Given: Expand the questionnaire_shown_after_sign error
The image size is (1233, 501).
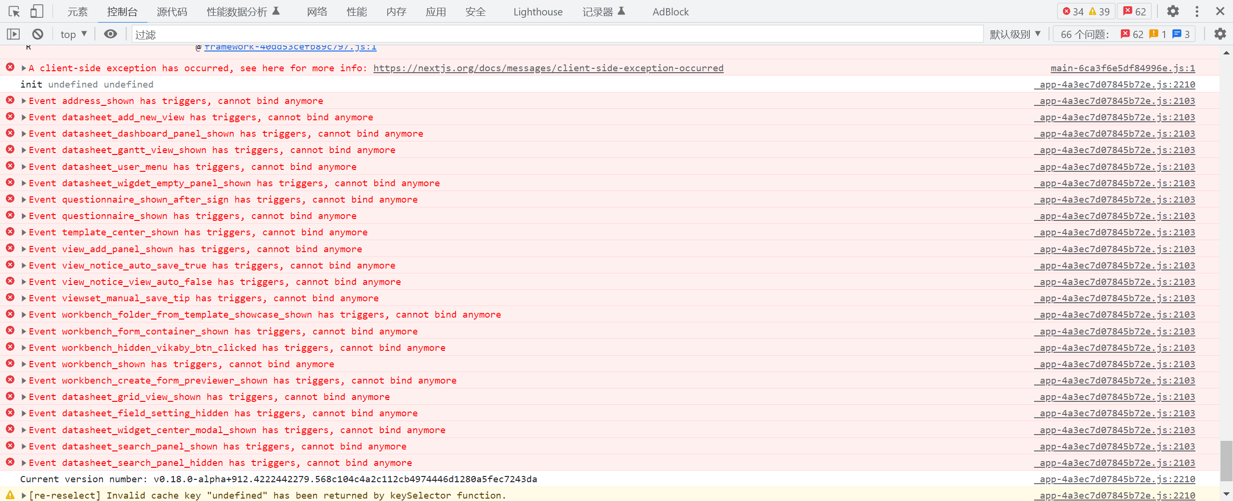Looking at the screenshot, I should pos(24,200).
